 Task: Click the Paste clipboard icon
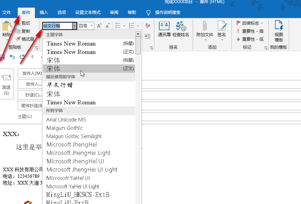click(7, 26)
